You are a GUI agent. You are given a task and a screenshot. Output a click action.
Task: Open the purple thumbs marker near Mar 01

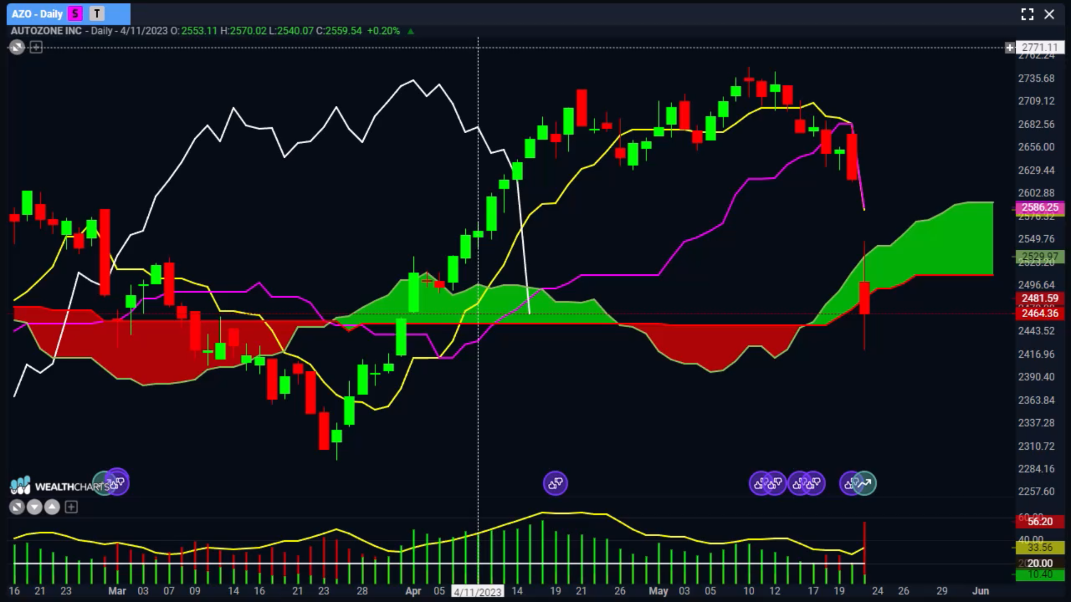click(118, 482)
